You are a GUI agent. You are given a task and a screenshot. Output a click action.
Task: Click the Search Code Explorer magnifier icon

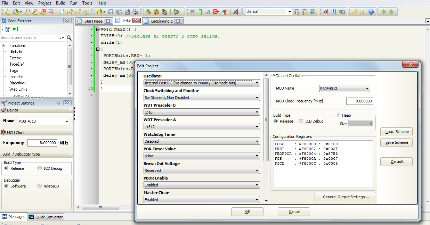tap(69, 38)
